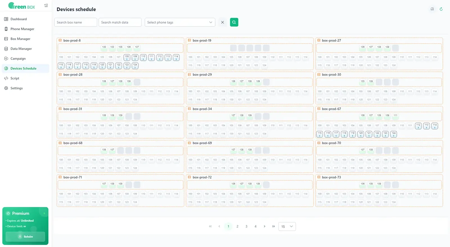The height and width of the screenshot is (247, 450).
Task: Open box-prod-70 title
Action: 331,143
